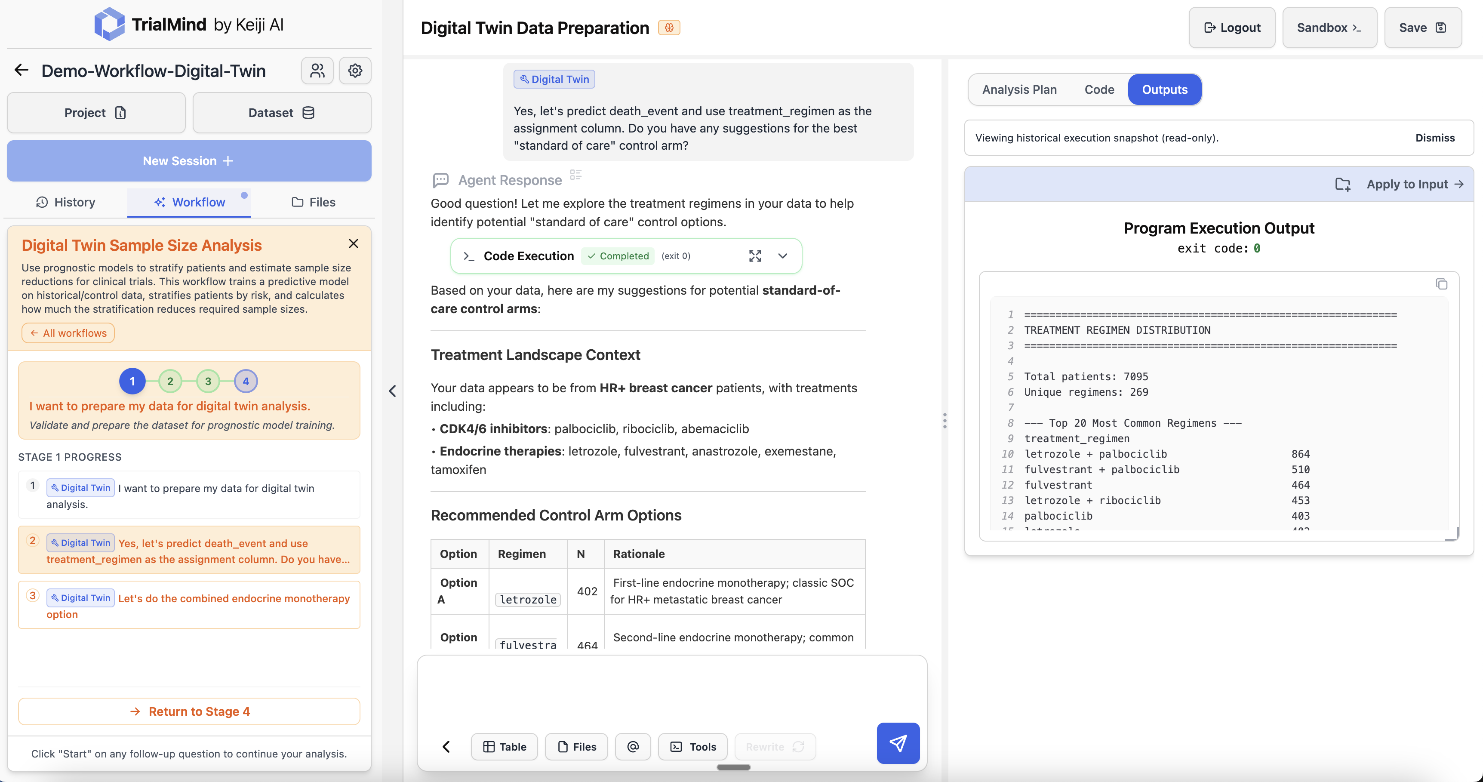The height and width of the screenshot is (782, 1483).
Task: Switch to the Code tab
Action: pyautogui.click(x=1098, y=89)
